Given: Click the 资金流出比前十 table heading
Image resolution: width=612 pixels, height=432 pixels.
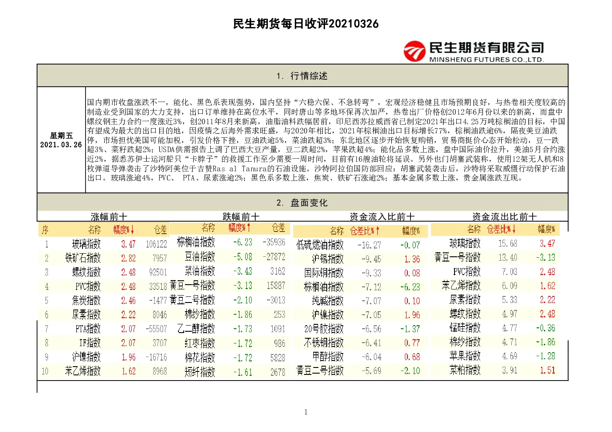Looking at the screenshot, I should coord(505,217).
